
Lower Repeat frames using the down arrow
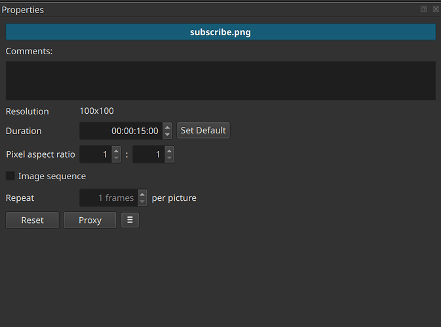(x=142, y=201)
